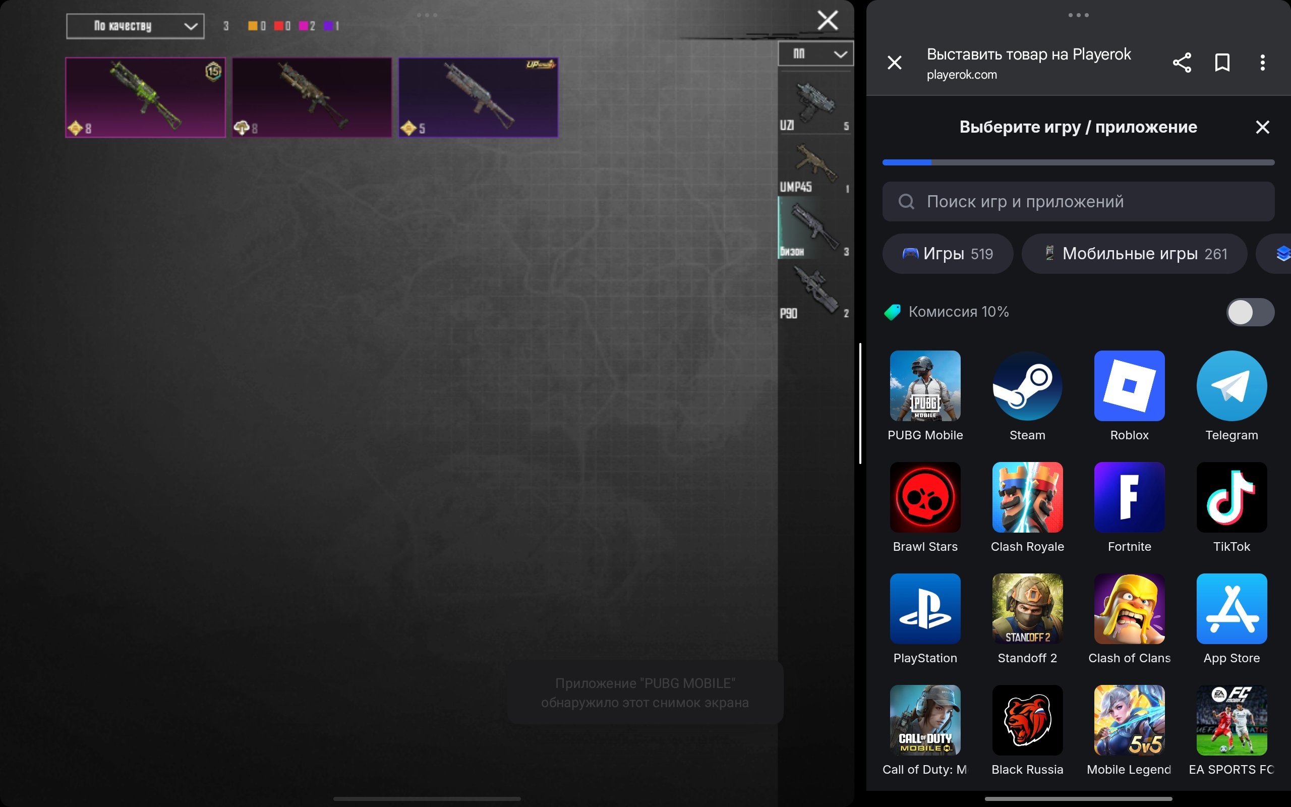Select the PUBG Mobile game icon
The width and height of the screenshot is (1291, 807).
[x=925, y=386]
